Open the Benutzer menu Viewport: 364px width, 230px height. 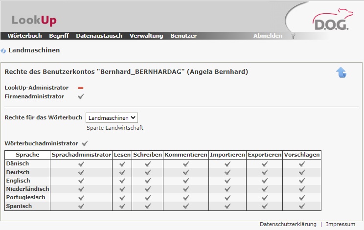(x=183, y=36)
